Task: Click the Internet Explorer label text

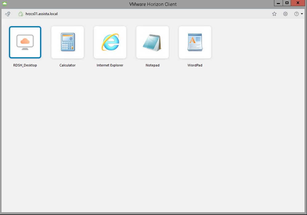Action: point(110,65)
